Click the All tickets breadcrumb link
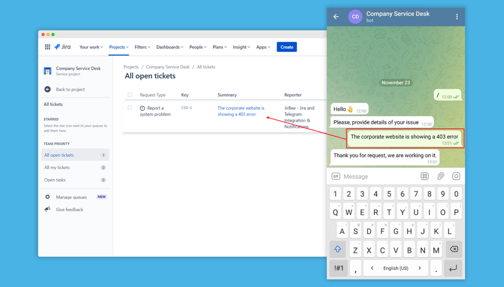 coord(206,67)
